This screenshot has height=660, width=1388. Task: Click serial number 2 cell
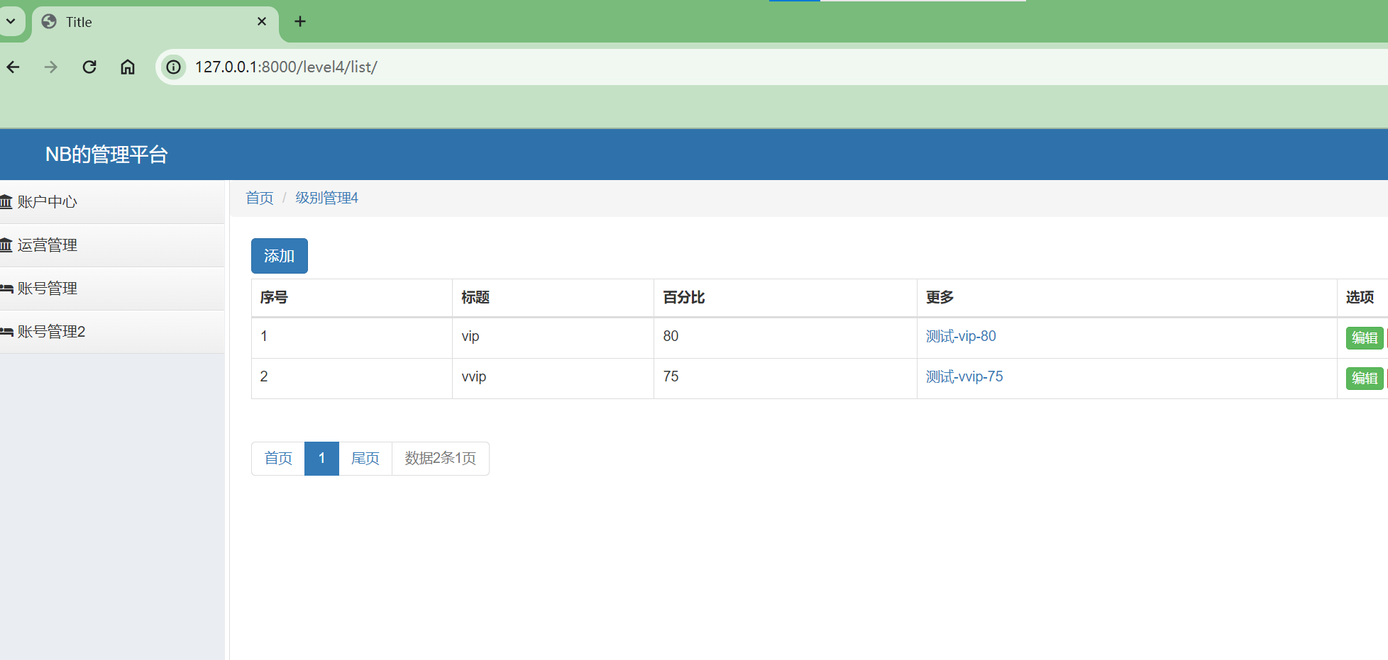point(352,379)
